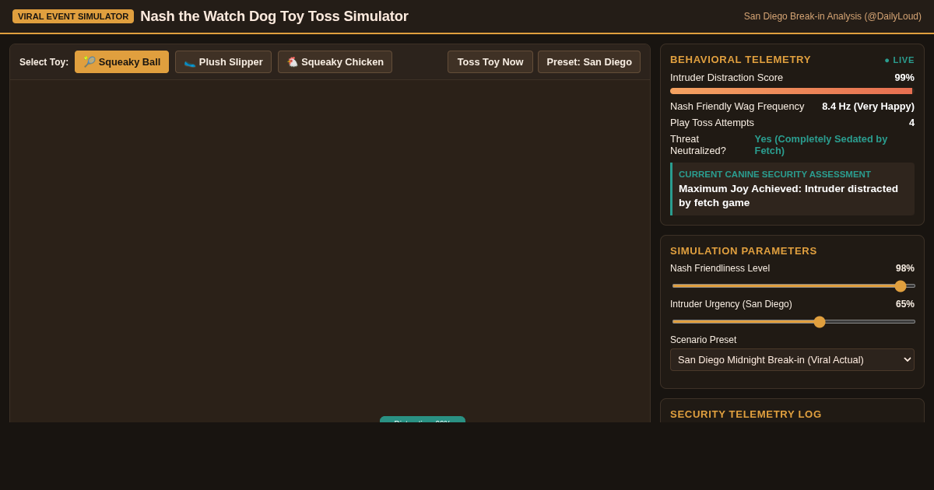934x490 pixels.
Task: Adjust the Intruder Urgency slider
Action: click(x=794, y=321)
